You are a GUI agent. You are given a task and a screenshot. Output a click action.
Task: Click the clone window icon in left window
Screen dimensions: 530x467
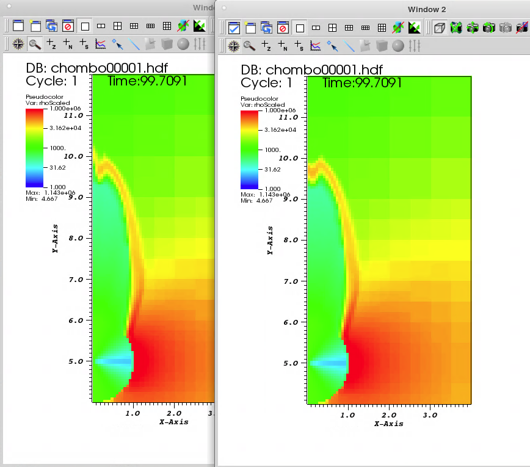pyautogui.click(x=51, y=26)
